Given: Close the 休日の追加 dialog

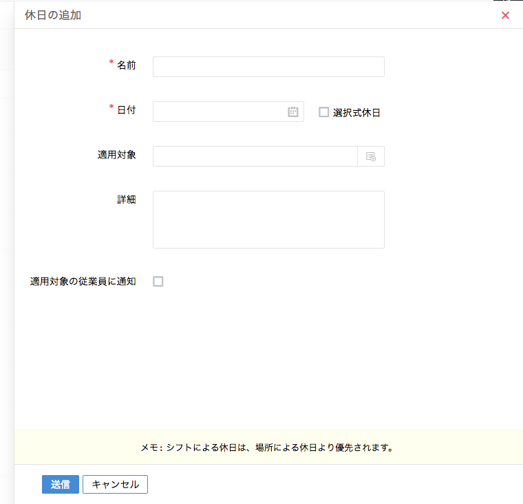Looking at the screenshot, I should coord(505,15).
